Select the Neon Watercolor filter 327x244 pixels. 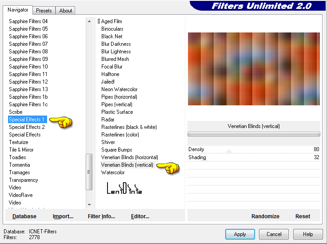pos(119,89)
